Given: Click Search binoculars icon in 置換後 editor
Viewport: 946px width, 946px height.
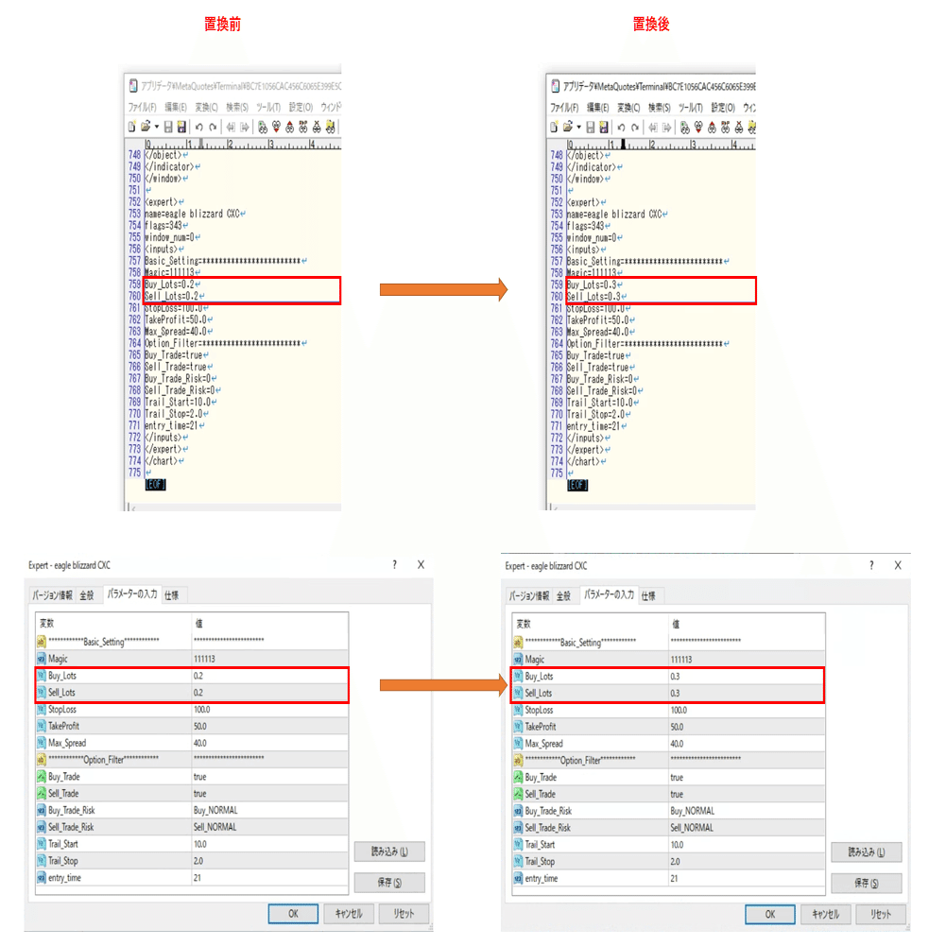Looking at the screenshot, I should coord(685,128).
